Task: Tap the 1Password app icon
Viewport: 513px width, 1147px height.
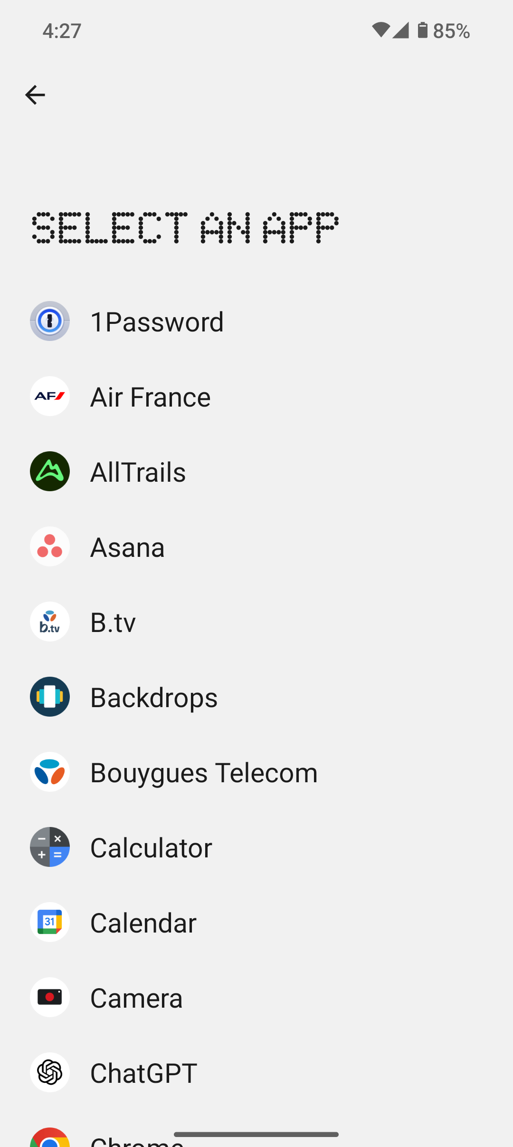Action: [50, 321]
